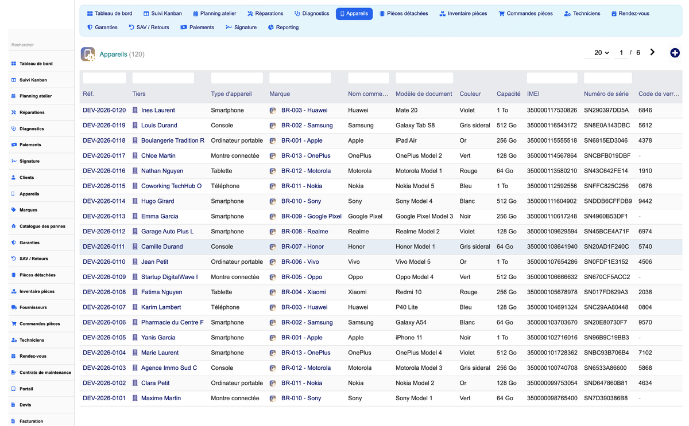Switch to Paiements top tab
689x426 pixels.
tap(197, 27)
